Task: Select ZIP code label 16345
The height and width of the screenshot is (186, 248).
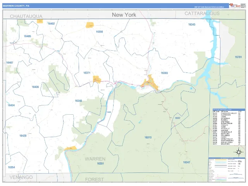Action: [192, 24]
